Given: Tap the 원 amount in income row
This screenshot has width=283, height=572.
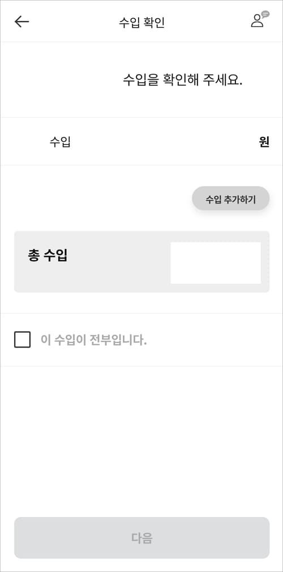Looking at the screenshot, I should pyautogui.click(x=264, y=142).
